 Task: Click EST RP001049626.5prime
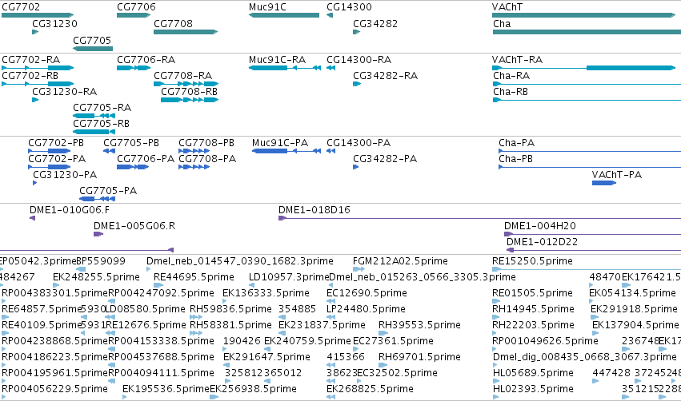pyautogui.click(x=495, y=349)
